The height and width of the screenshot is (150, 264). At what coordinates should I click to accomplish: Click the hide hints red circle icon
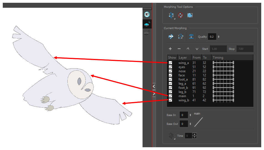pos(180,15)
